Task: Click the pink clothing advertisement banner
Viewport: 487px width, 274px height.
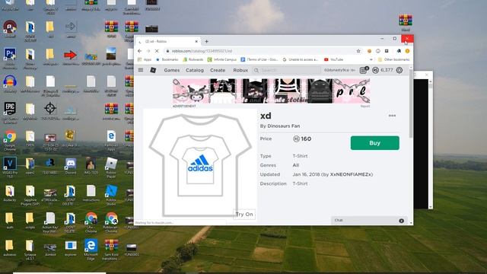Action: coord(271,91)
